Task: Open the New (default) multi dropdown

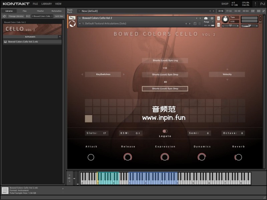Action: tap(79, 11)
